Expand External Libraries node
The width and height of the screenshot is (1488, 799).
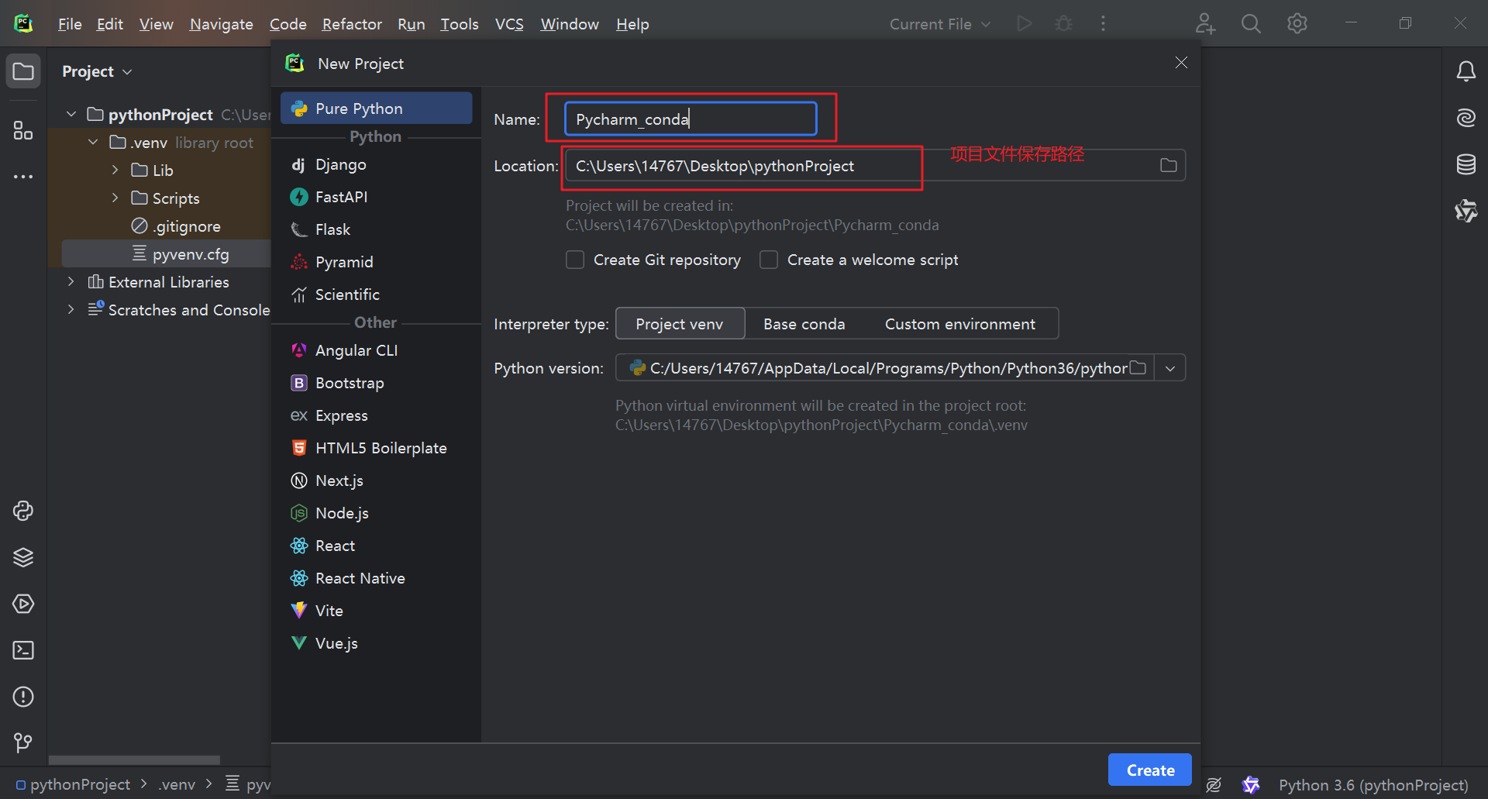[x=71, y=282]
